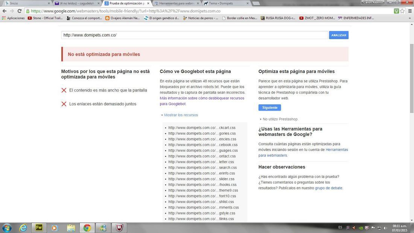Open the Conozca el comport... bookmark

pos(84,18)
